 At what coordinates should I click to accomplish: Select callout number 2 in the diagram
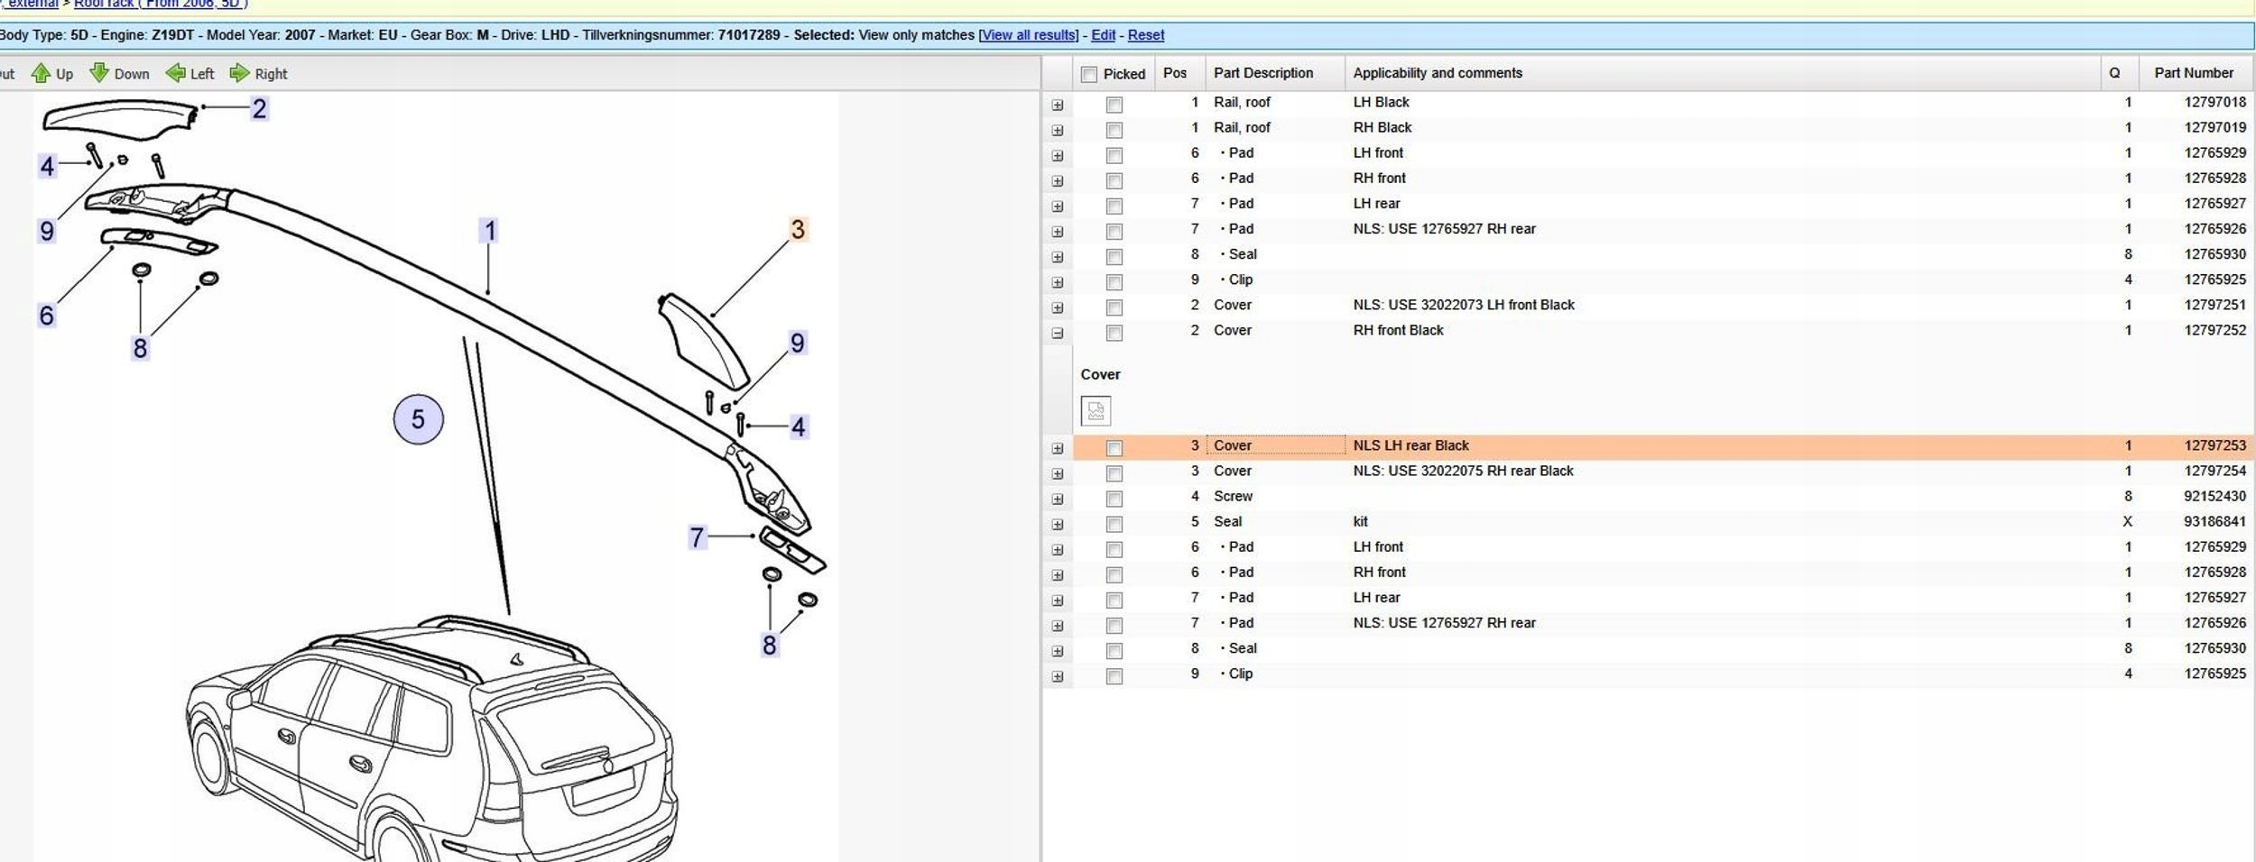tap(260, 109)
